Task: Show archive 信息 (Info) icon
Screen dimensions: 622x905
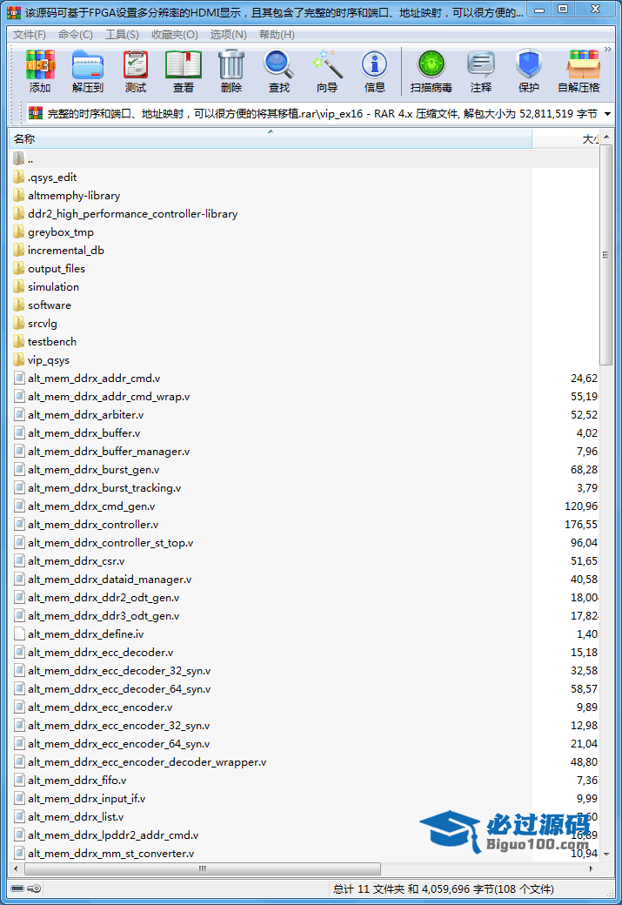Action: click(375, 71)
